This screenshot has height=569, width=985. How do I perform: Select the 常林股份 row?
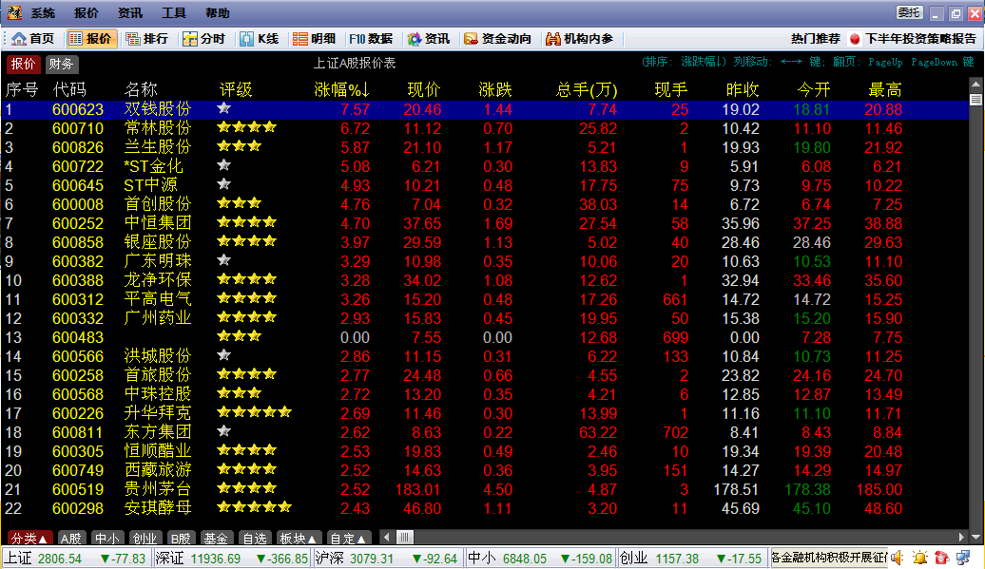click(x=484, y=128)
